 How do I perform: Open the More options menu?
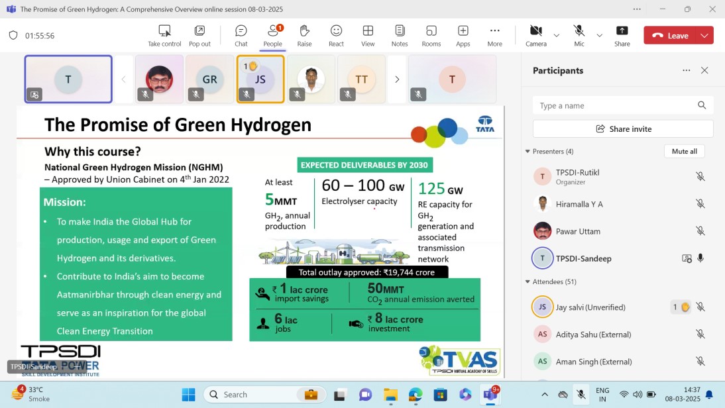tap(494, 36)
